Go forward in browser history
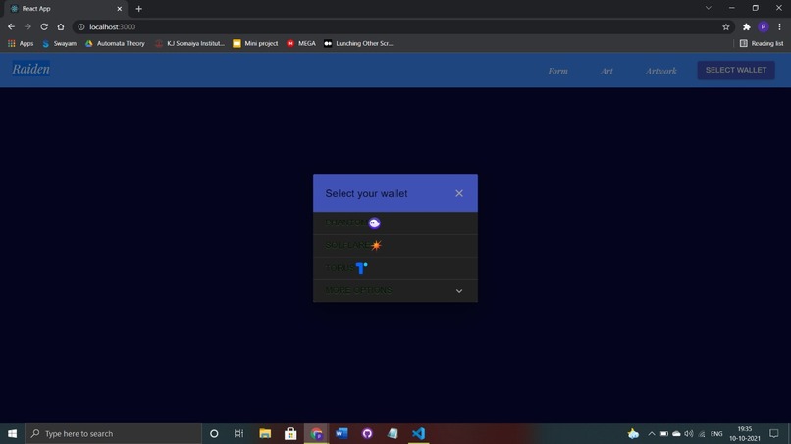 tap(27, 26)
